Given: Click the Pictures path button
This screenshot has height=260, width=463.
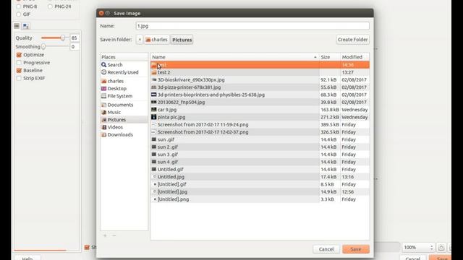Looking at the screenshot, I should tap(182, 40).
